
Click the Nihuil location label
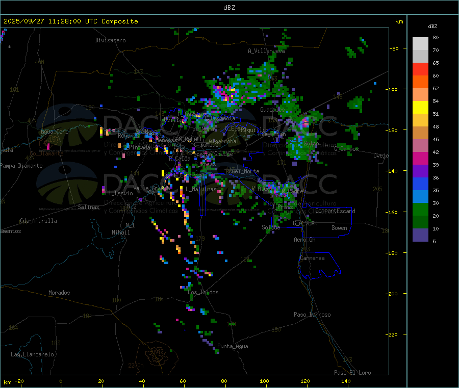(120, 232)
